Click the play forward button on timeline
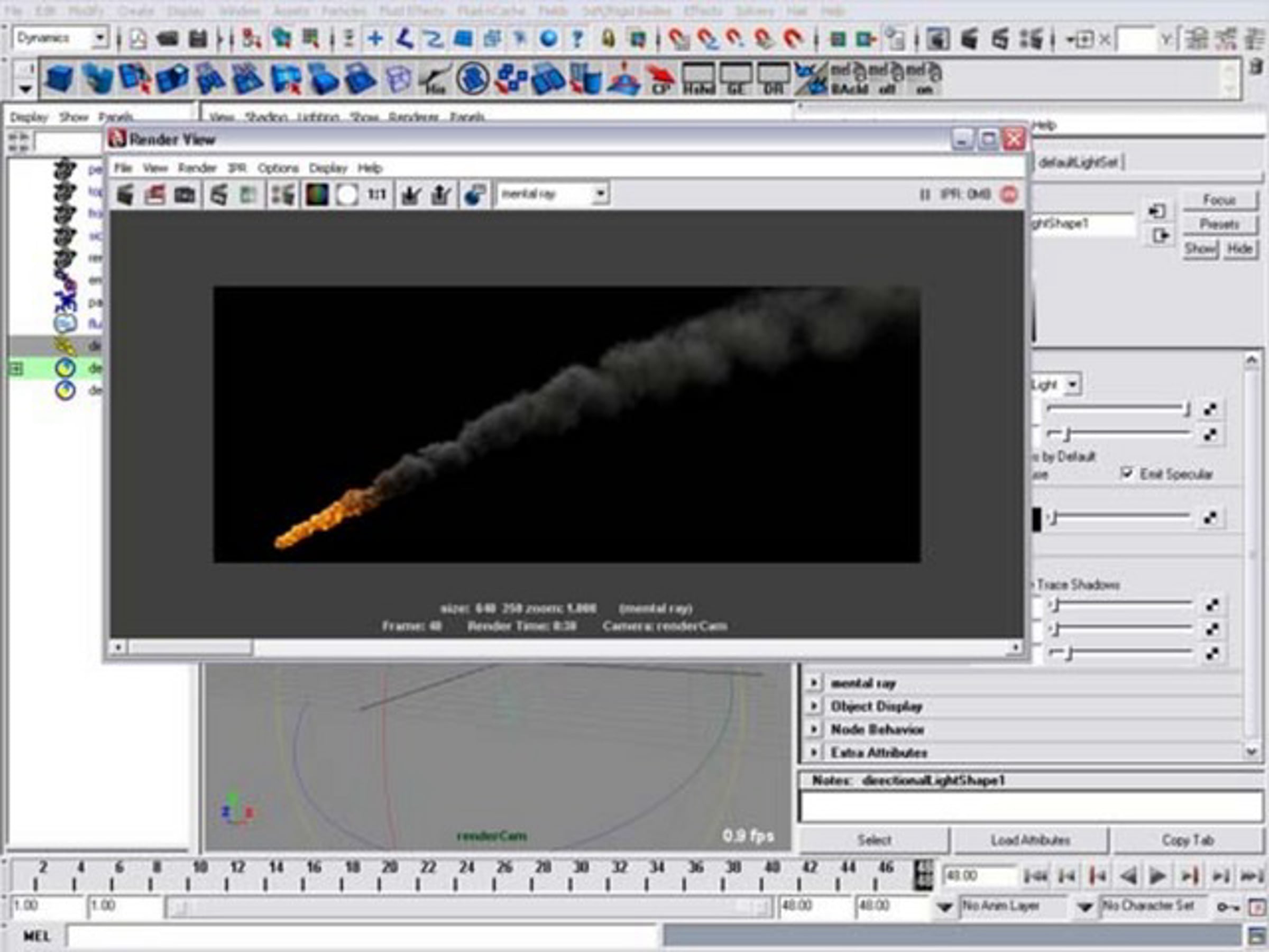 click(x=1158, y=876)
